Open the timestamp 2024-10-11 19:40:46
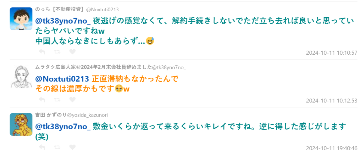The width and height of the screenshot is (360, 155). point(331,148)
